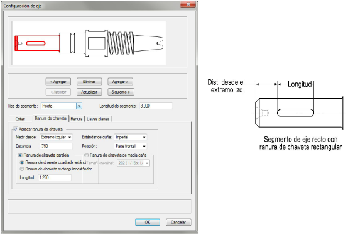Viewport: 353px width, 234px height.
Task: Click the disabled '< Anterior' button
Action: 58,92
